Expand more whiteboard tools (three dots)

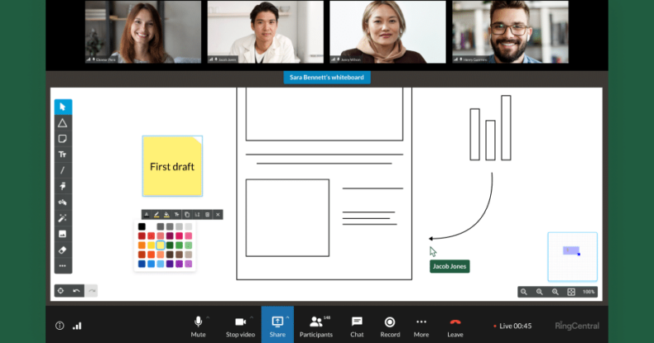click(x=63, y=266)
